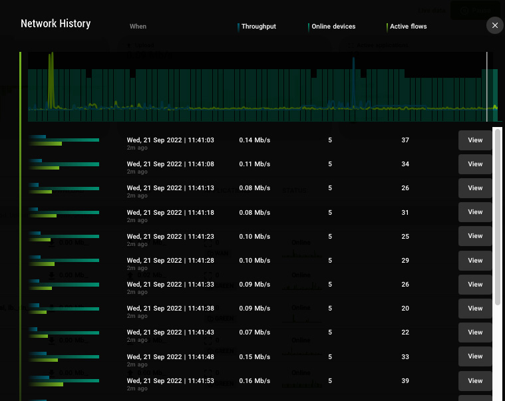View the 11:41:08 history entry
Screen dimensions: 505x401
click(x=475, y=164)
